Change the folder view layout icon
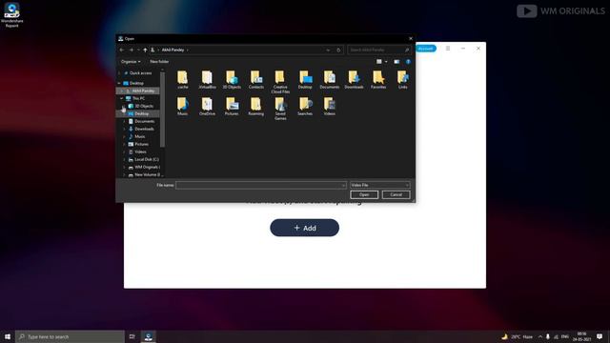The image size is (610, 343). [379, 61]
